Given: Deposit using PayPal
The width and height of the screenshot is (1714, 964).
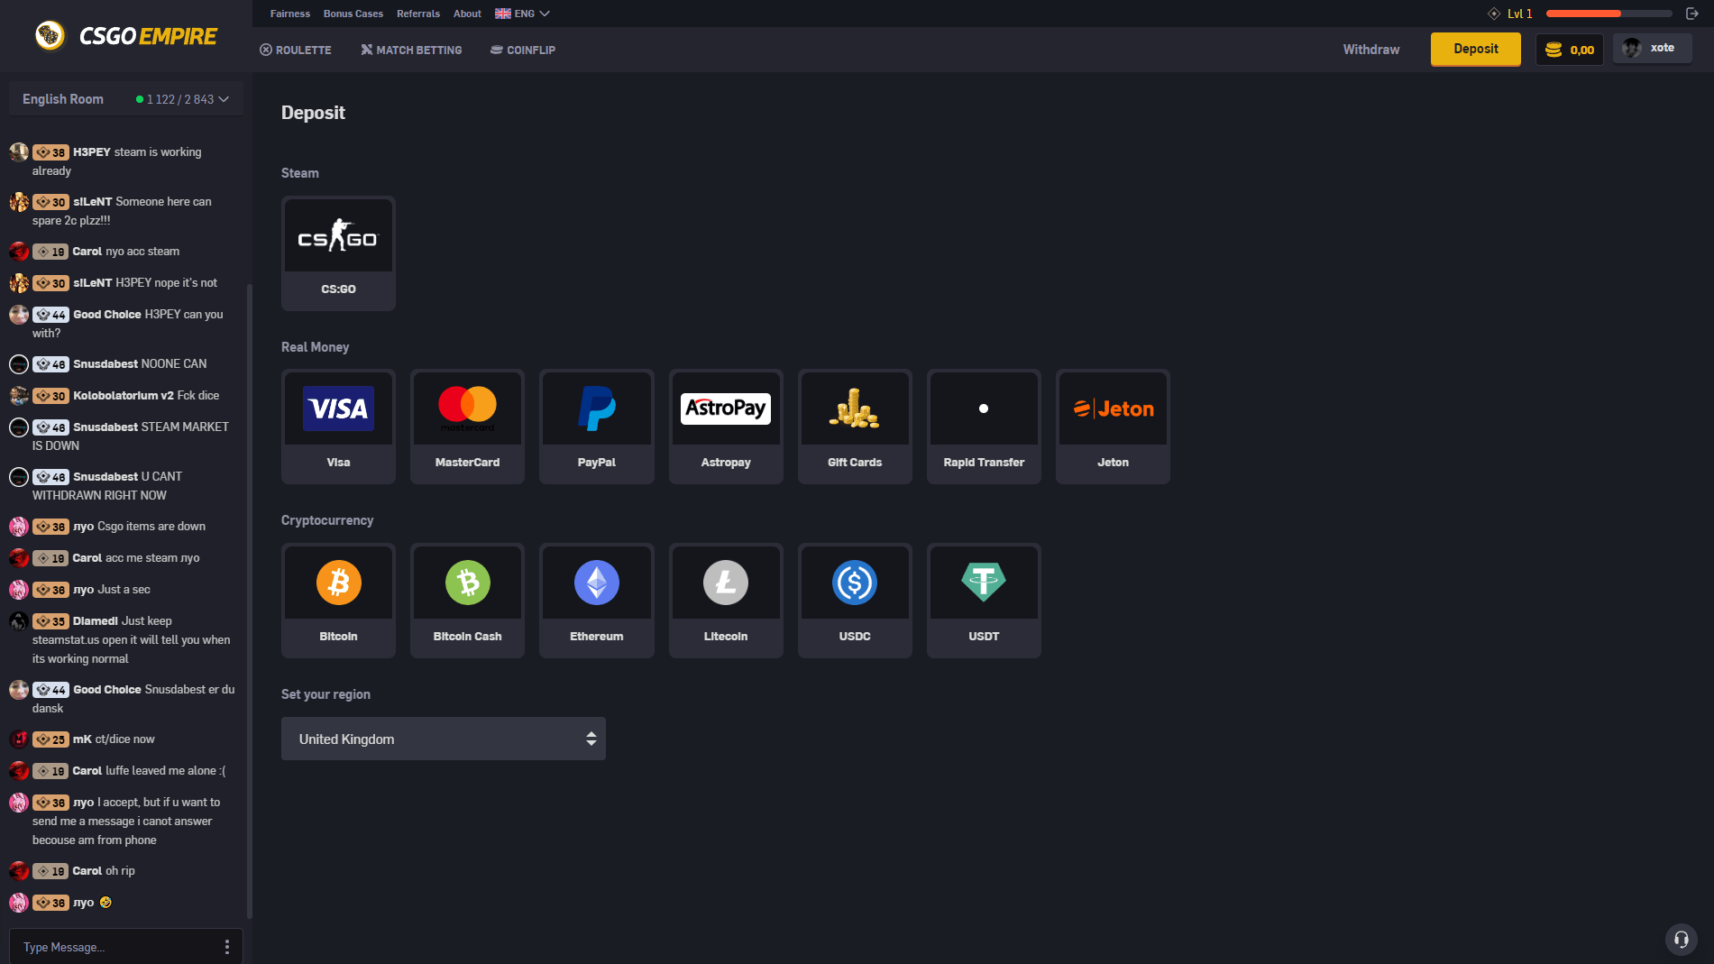Looking at the screenshot, I should tap(596, 426).
